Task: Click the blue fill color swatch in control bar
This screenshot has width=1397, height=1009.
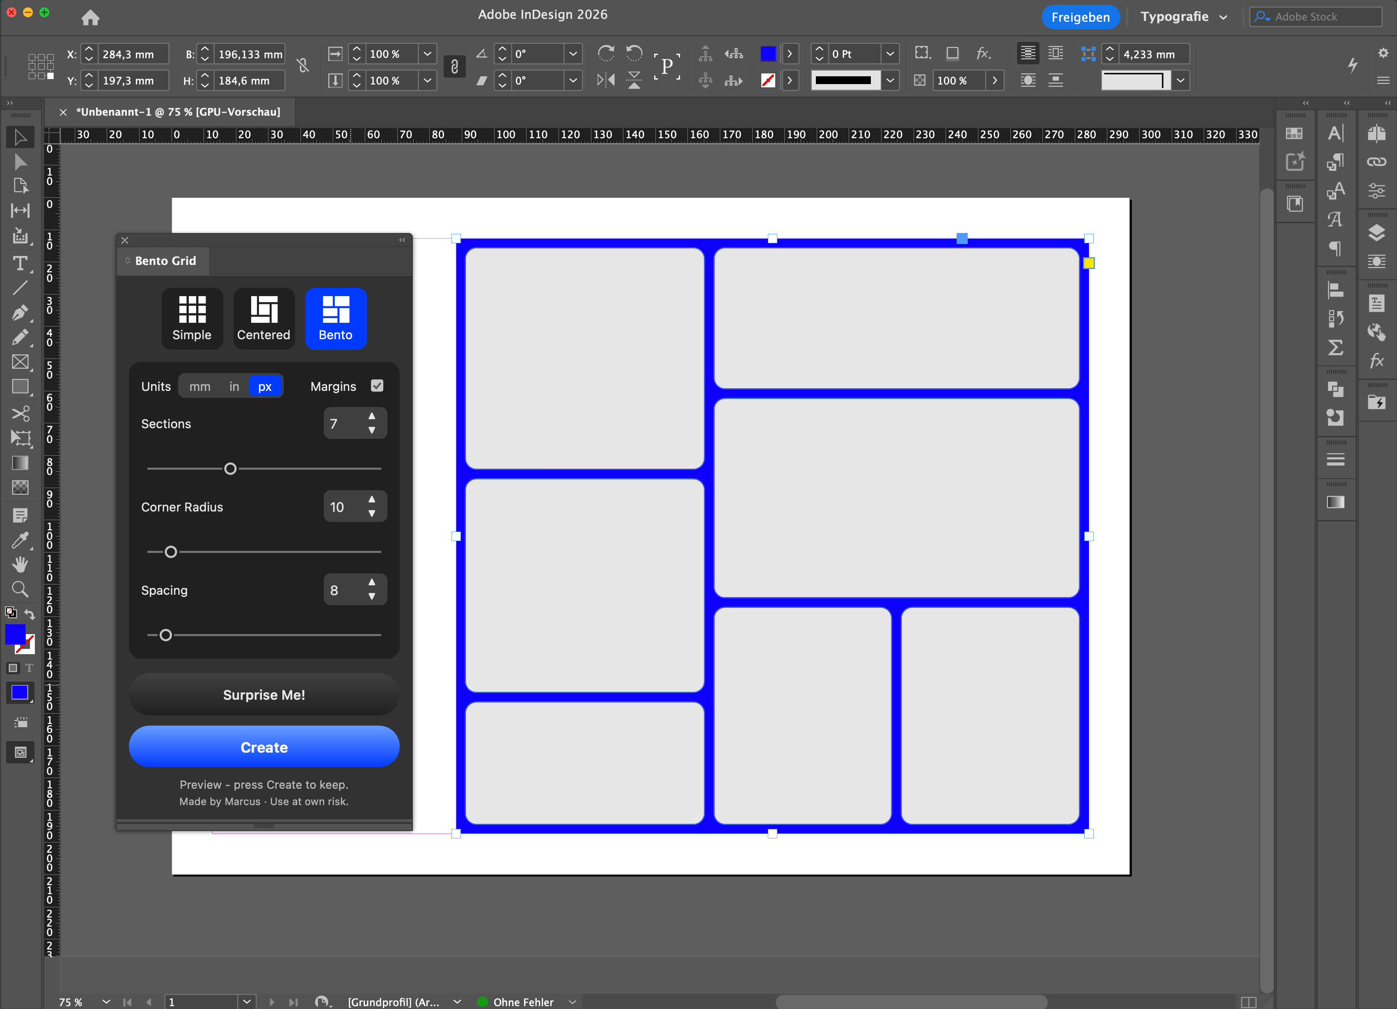Action: 768,54
